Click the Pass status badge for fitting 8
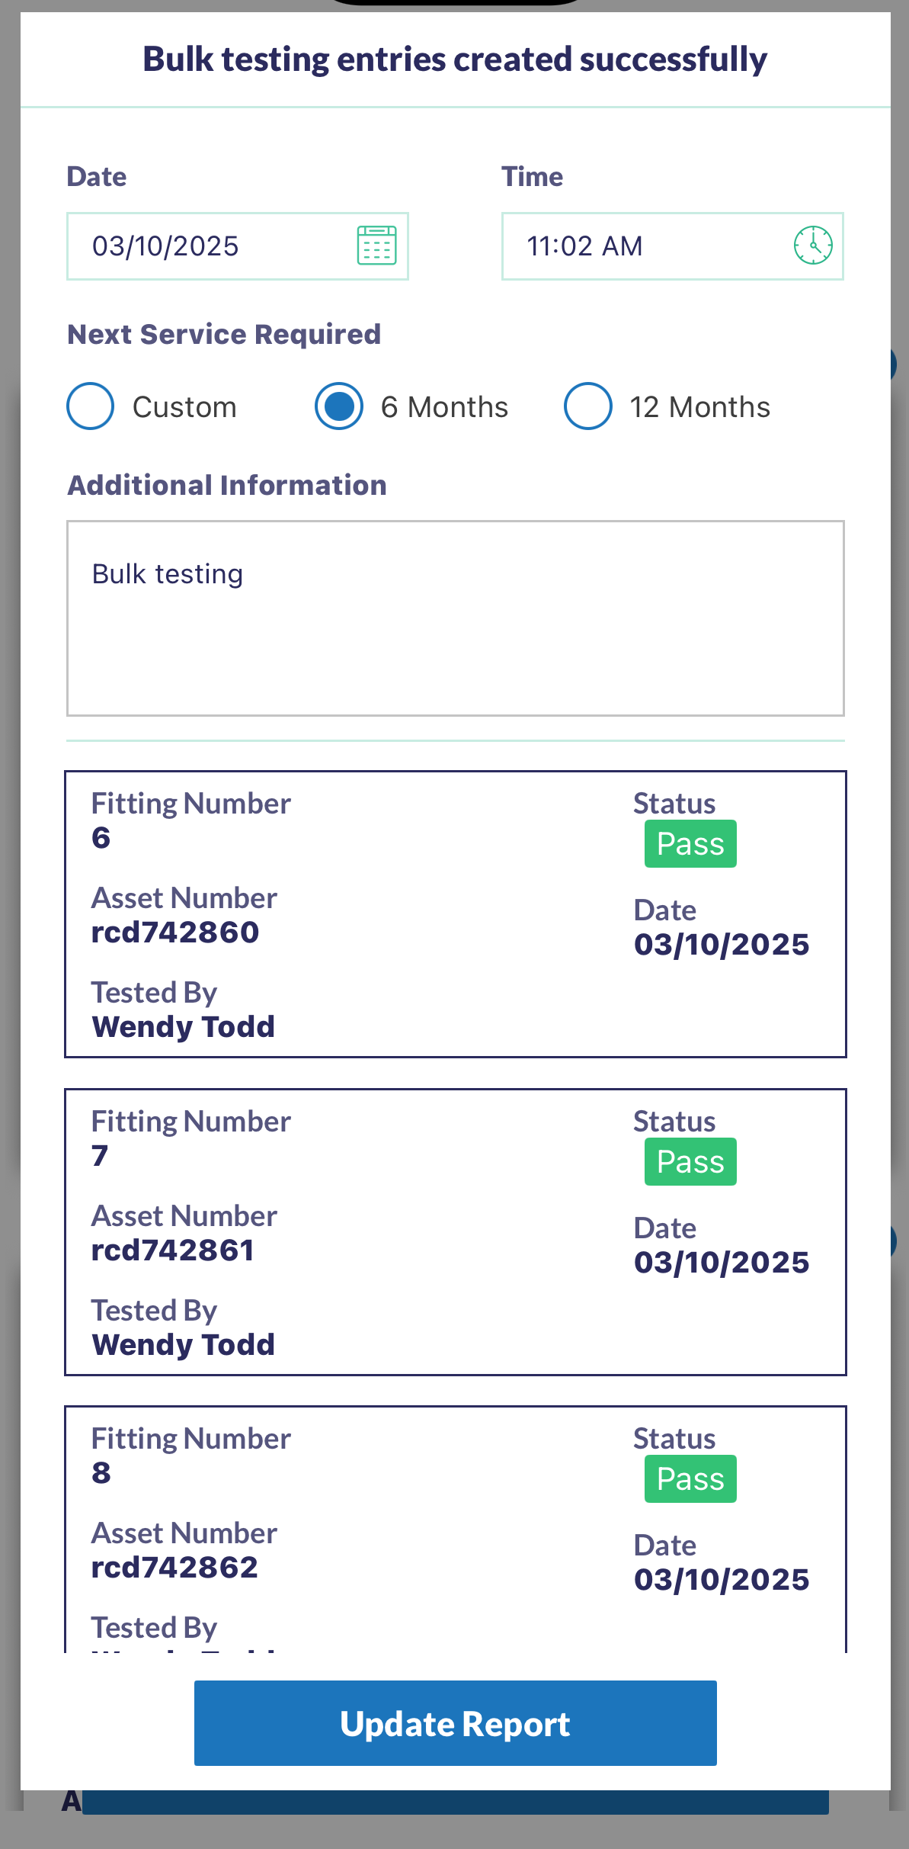 pos(690,1479)
